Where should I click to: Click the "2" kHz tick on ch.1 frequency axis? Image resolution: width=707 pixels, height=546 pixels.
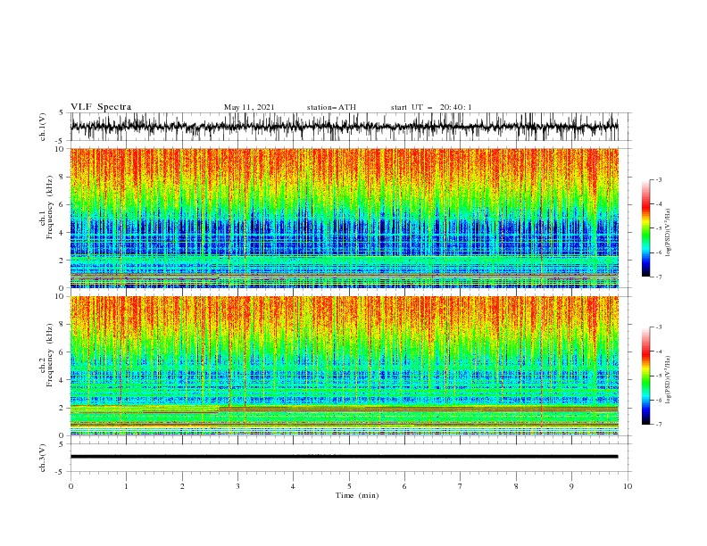(x=63, y=261)
